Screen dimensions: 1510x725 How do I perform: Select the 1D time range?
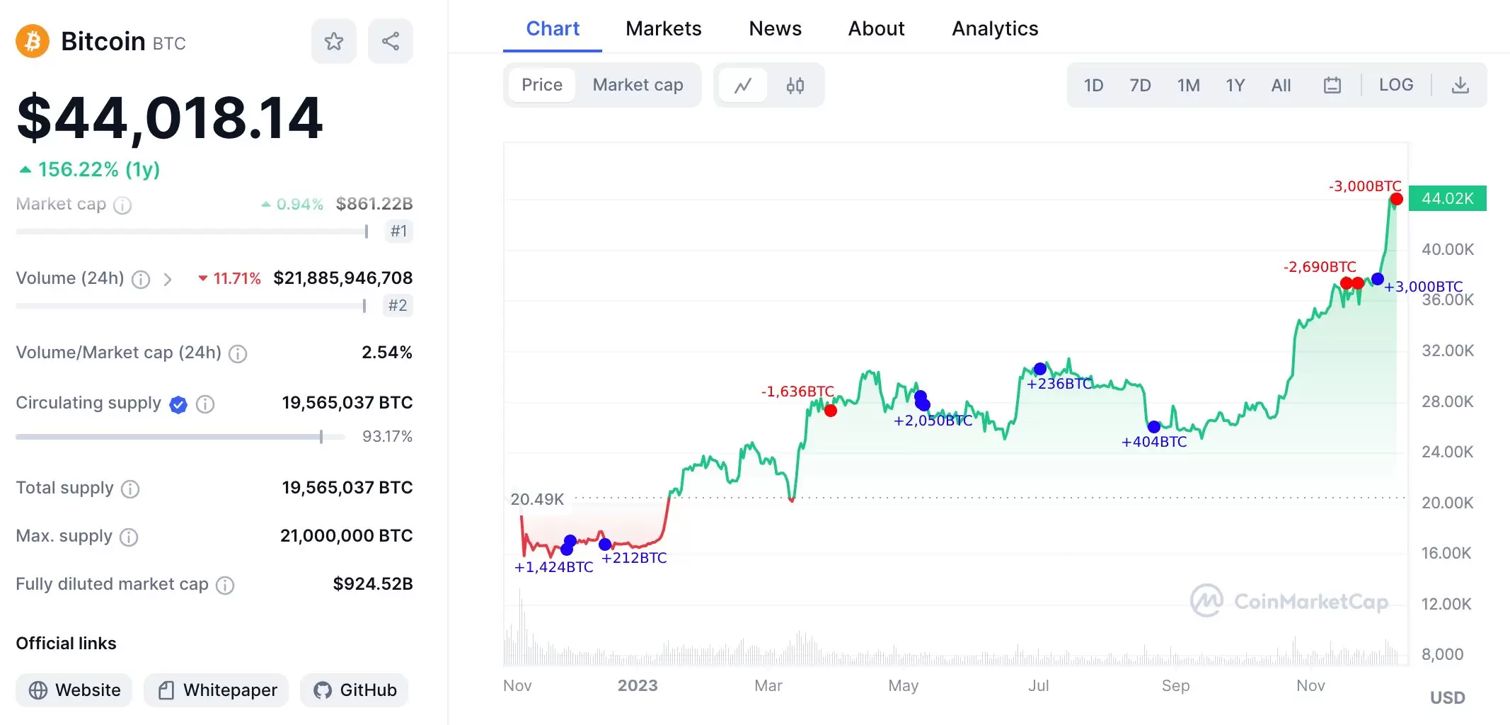[1093, 86]
